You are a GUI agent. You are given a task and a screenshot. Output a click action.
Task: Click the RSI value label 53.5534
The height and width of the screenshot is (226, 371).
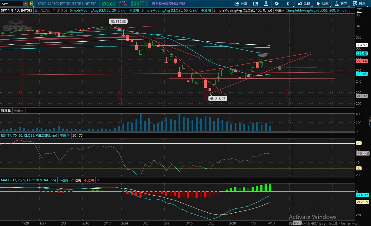(363, 153)
